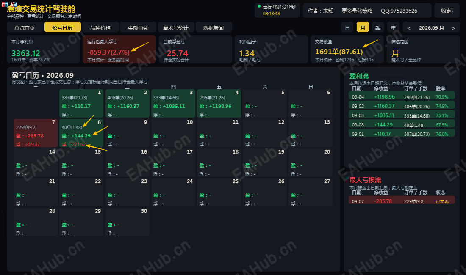
Task: Open the 品种价格 tab
Action: coord(100,28)
